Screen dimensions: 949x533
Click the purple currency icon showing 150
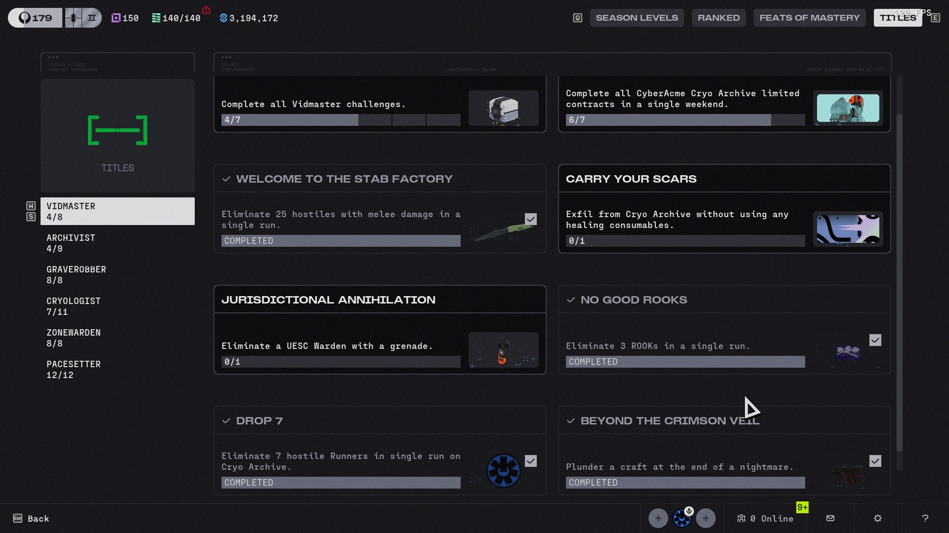pos(116,18)
